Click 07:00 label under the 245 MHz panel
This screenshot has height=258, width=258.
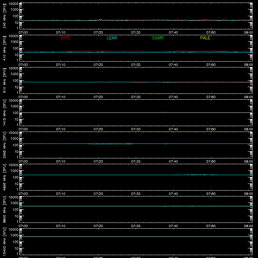(23, 33)
